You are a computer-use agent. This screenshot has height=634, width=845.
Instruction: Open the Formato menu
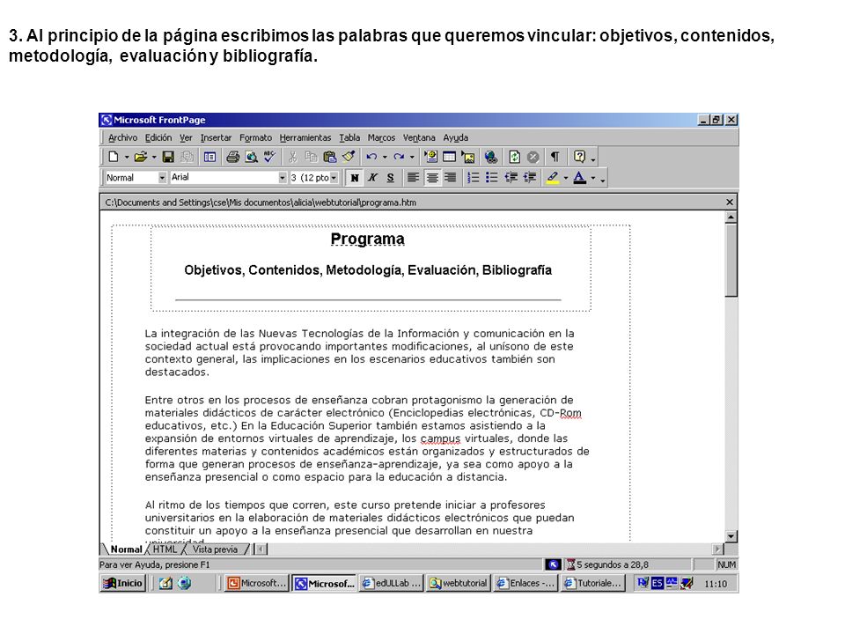pyautogui.click(x=256, y=137)
